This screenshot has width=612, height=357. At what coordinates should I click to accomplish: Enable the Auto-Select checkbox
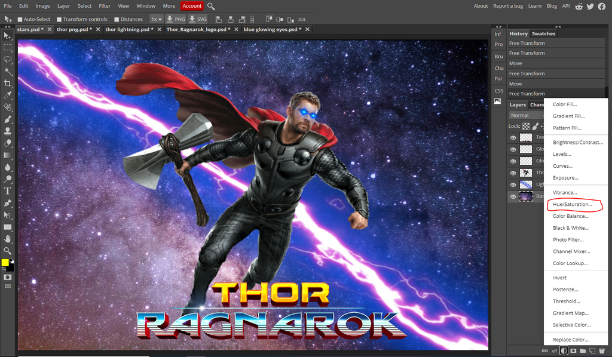coord(19,19)
